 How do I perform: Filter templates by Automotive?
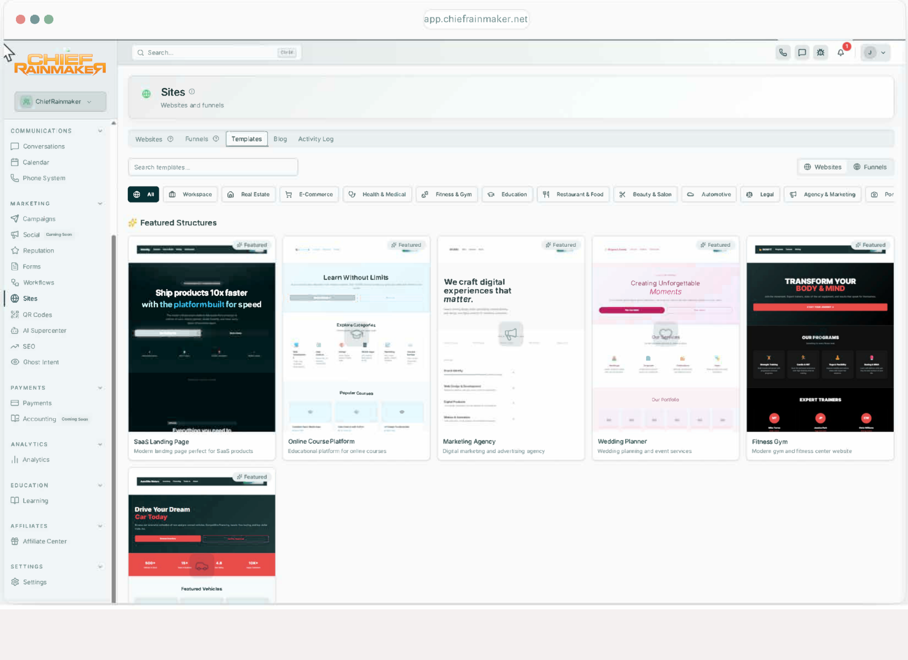click(709, 195)
